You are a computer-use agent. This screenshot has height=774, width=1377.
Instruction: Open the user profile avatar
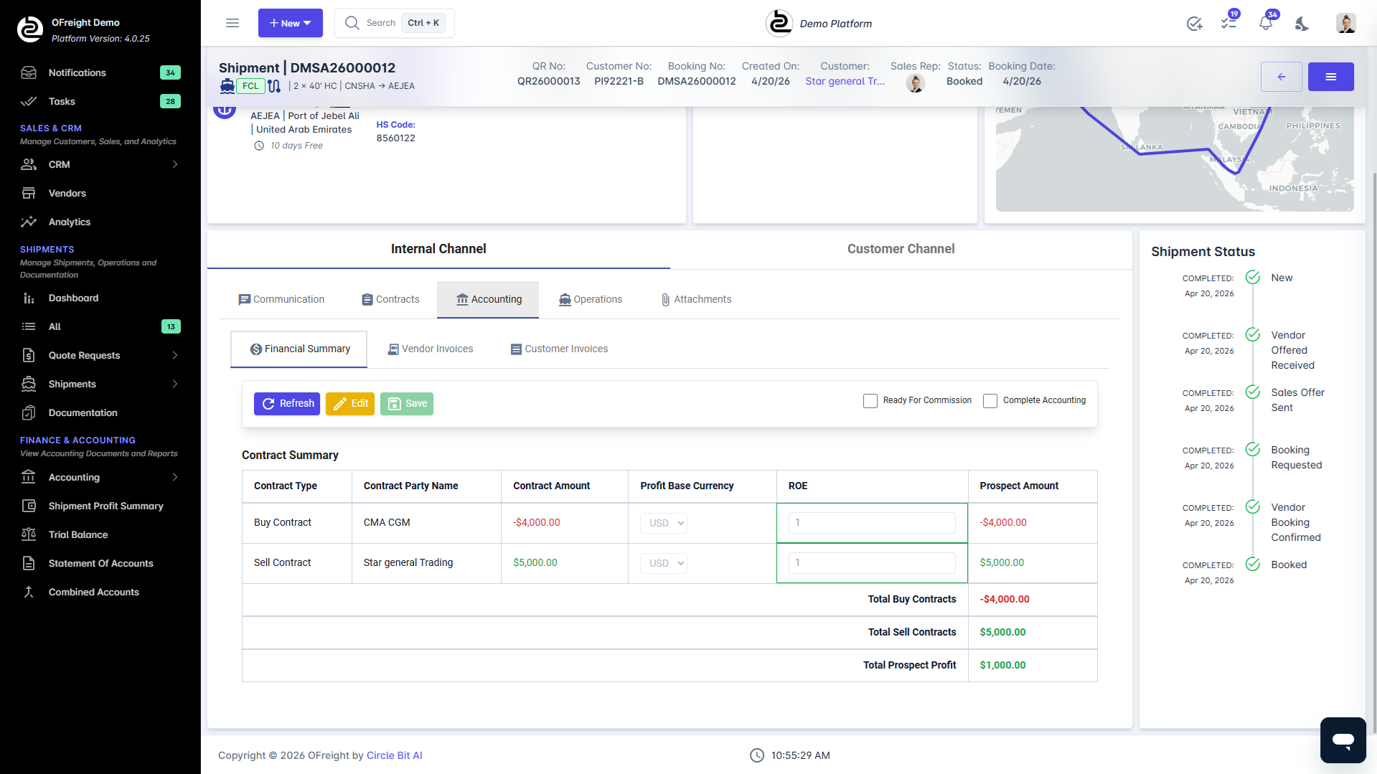coord(1345,23)
